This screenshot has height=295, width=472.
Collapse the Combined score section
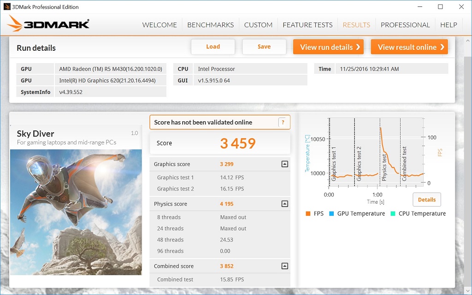(284, 266)
